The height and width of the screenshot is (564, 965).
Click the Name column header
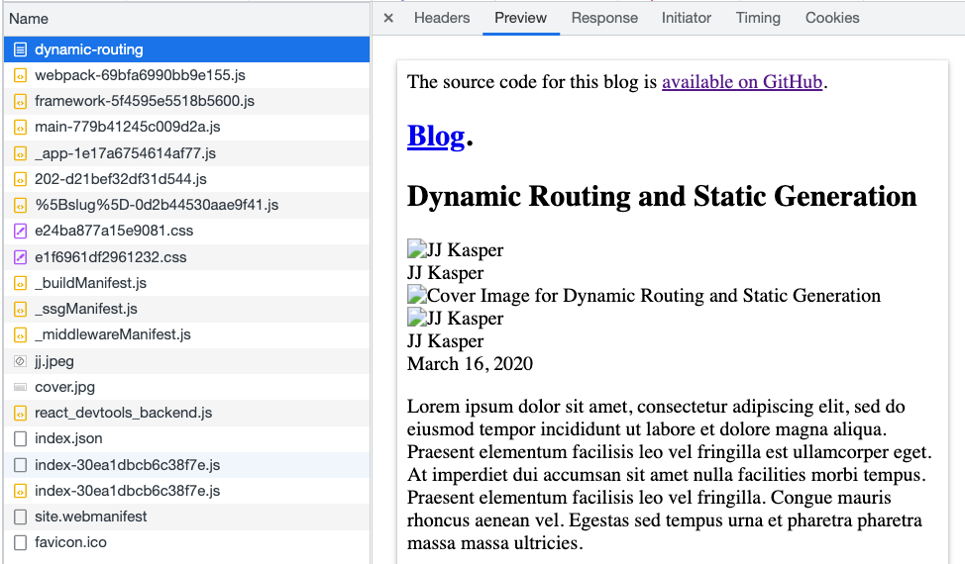[29, 19]
